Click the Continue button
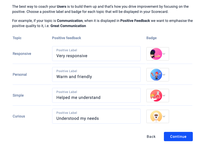Viewport: 199px width, 144px height. coord(178,137)
